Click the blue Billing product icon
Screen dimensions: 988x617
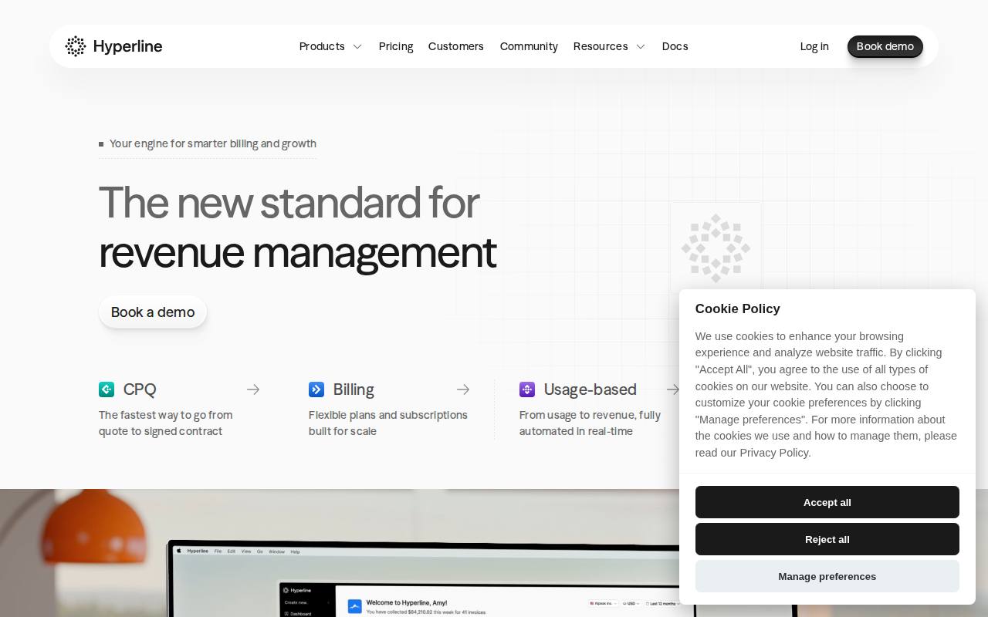click(x=316, y=389)
